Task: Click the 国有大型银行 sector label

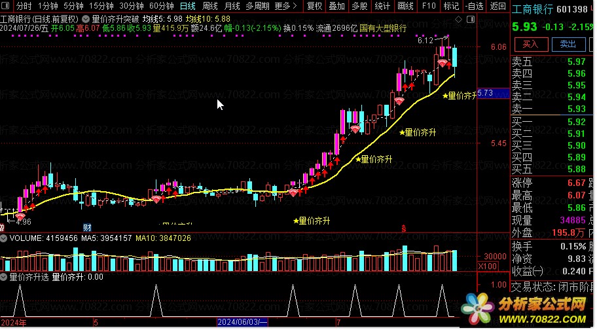Action: (x=383, y=28)
